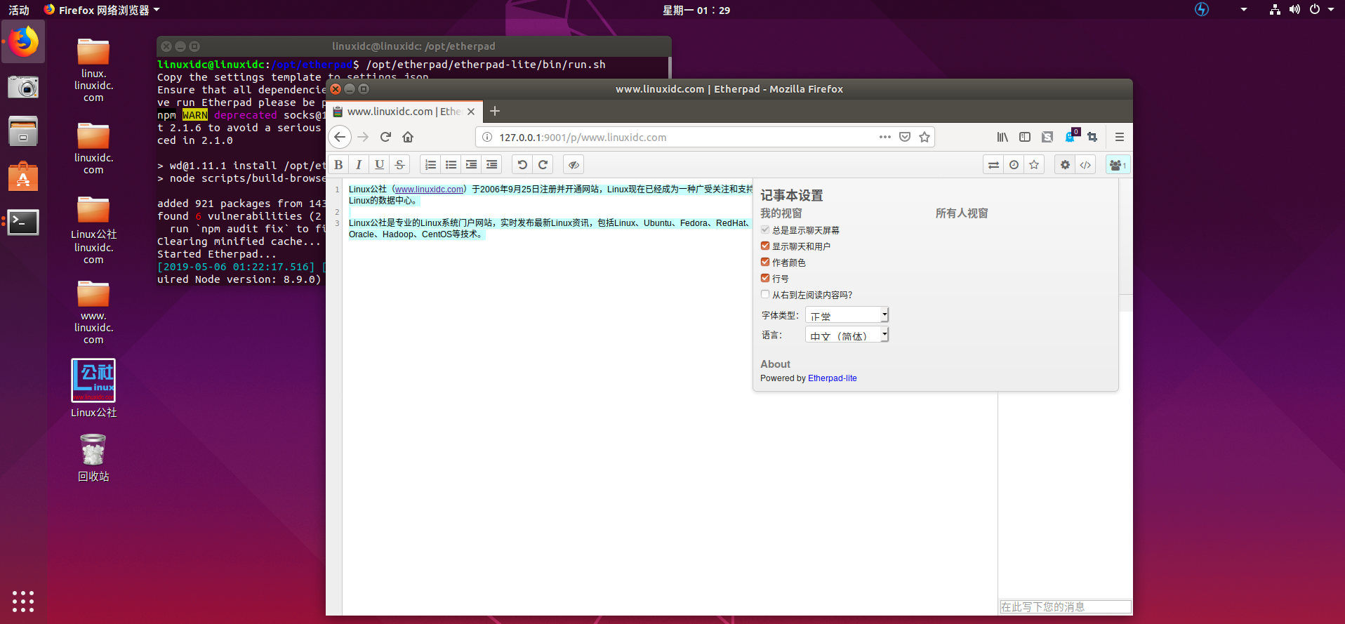Open Files manager in dock
Image resolution: width=1345 pixels, height=624 pixels.
click(x=23, y=131)
